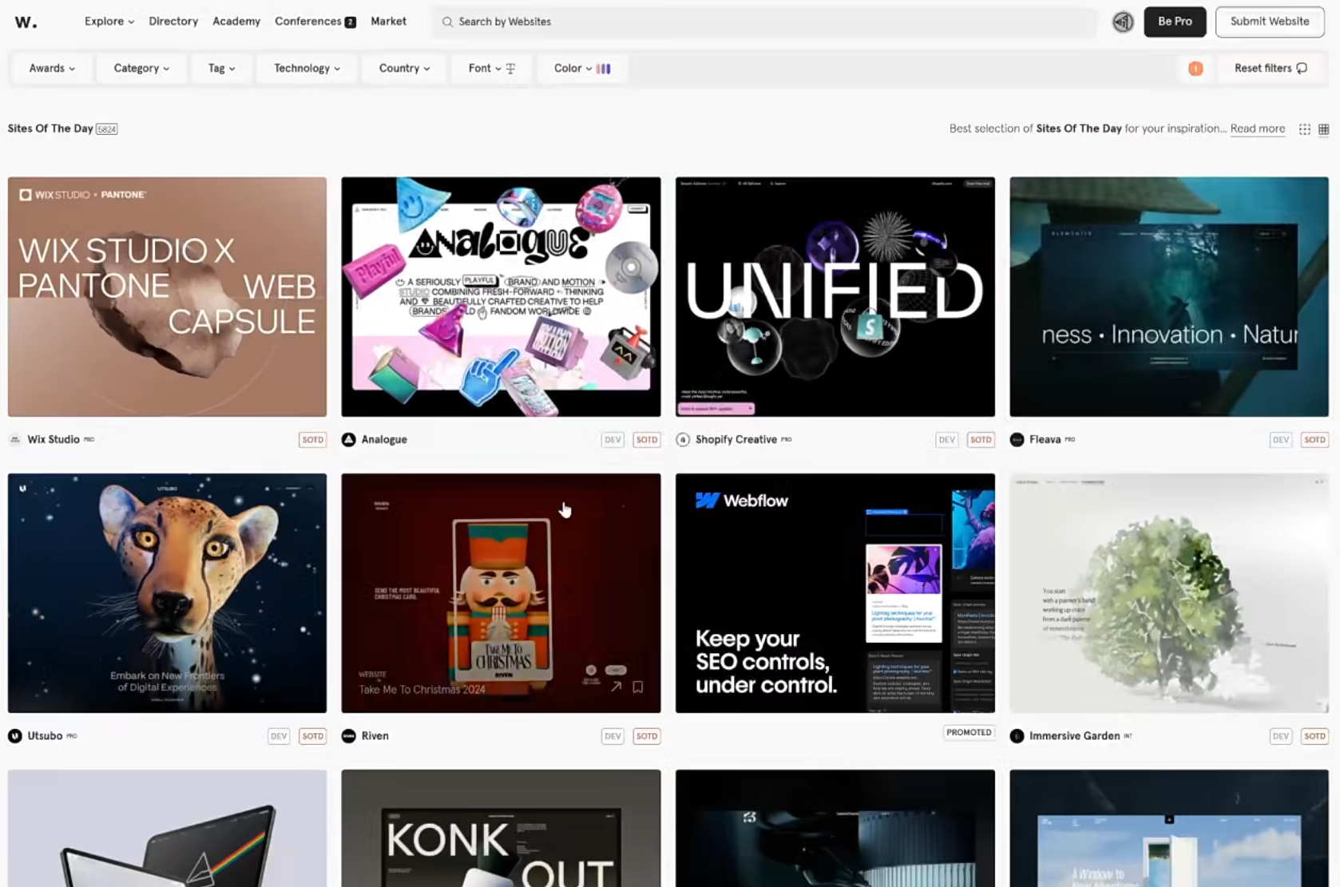Expand the Explore menu
Image resolution: width=1340 pixels, height=887 pixels.
coord(109,22)
